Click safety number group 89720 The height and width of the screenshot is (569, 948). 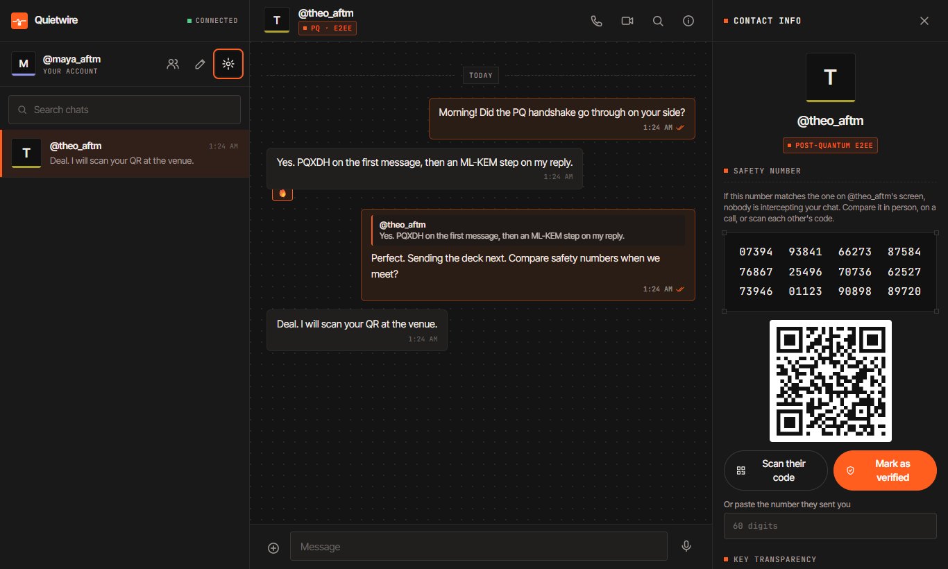pyautogui.click(x=904, y=291)
